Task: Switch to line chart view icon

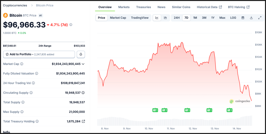Action: [x=157, y=18]
